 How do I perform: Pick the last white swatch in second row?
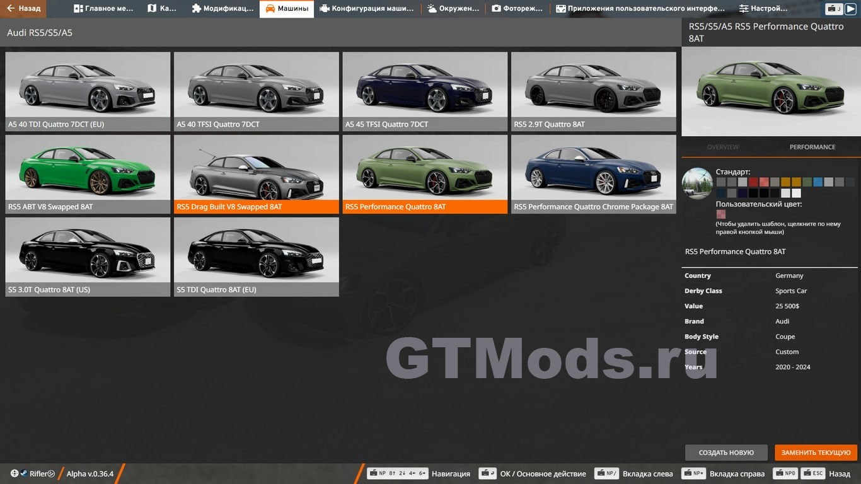(797, 193)
